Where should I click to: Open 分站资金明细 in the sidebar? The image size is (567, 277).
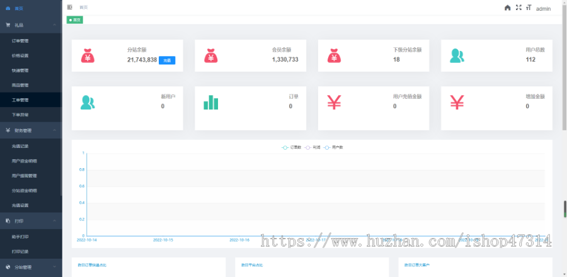pos(31,191)
